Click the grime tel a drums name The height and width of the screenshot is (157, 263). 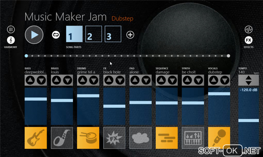(86, 72)
